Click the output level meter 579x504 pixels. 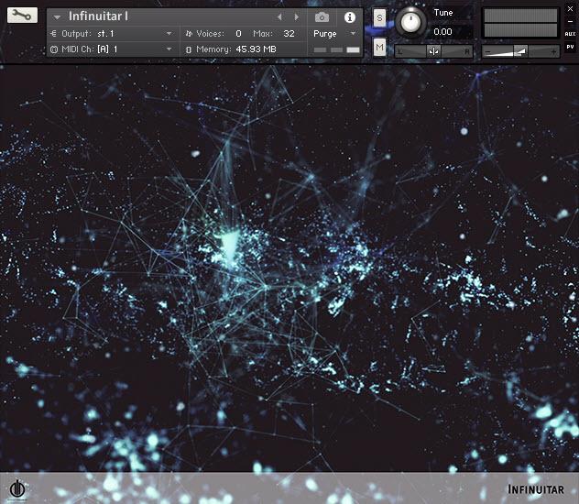point(520,23)
